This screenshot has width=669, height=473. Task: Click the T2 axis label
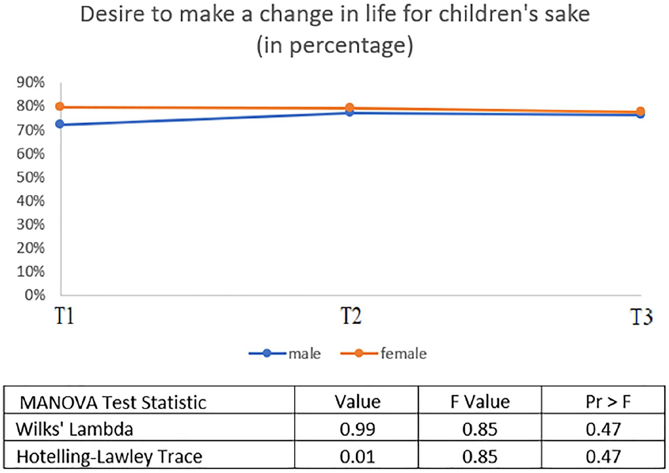(x=351, y=316)
